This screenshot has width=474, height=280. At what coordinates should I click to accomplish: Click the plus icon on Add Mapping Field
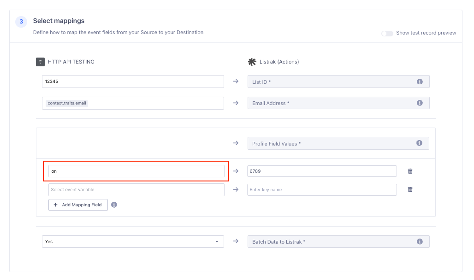[x=55, y=204]
